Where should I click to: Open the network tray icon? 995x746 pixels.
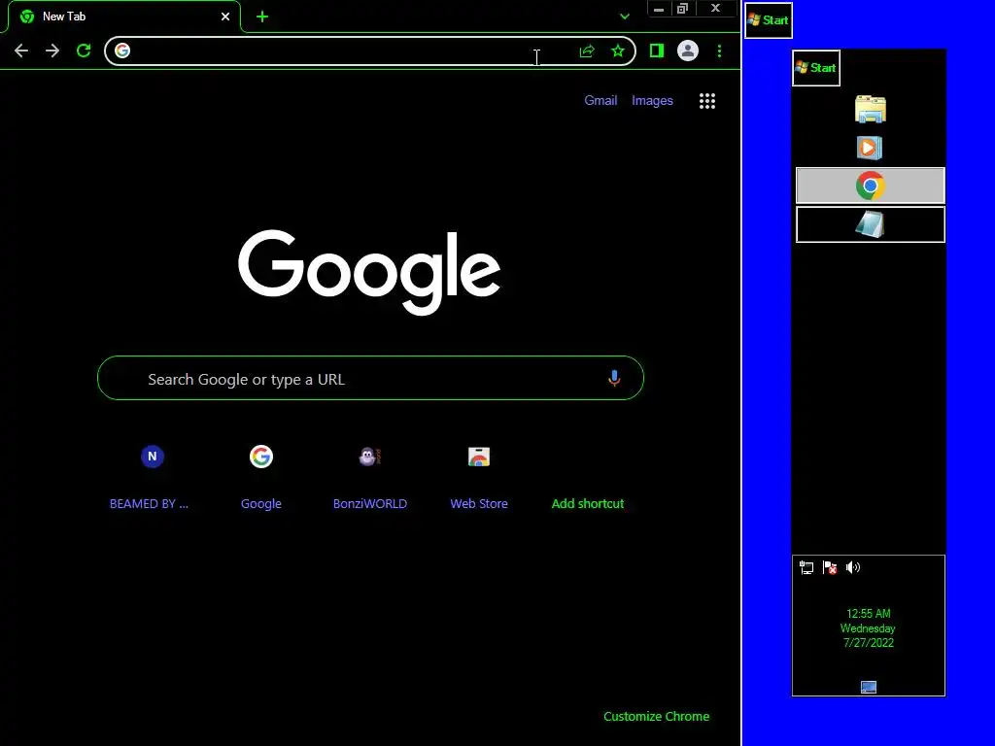806,567
